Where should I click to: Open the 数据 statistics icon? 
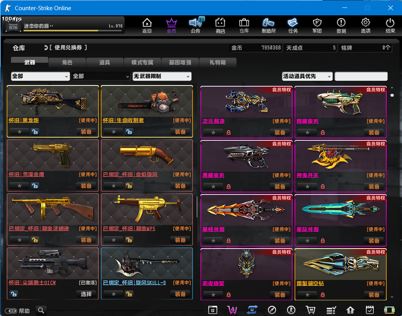point(341,25)
